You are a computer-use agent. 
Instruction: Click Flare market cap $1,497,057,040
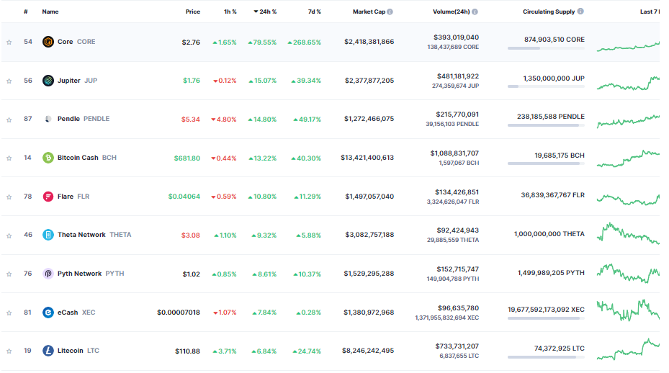click(369, 197)
